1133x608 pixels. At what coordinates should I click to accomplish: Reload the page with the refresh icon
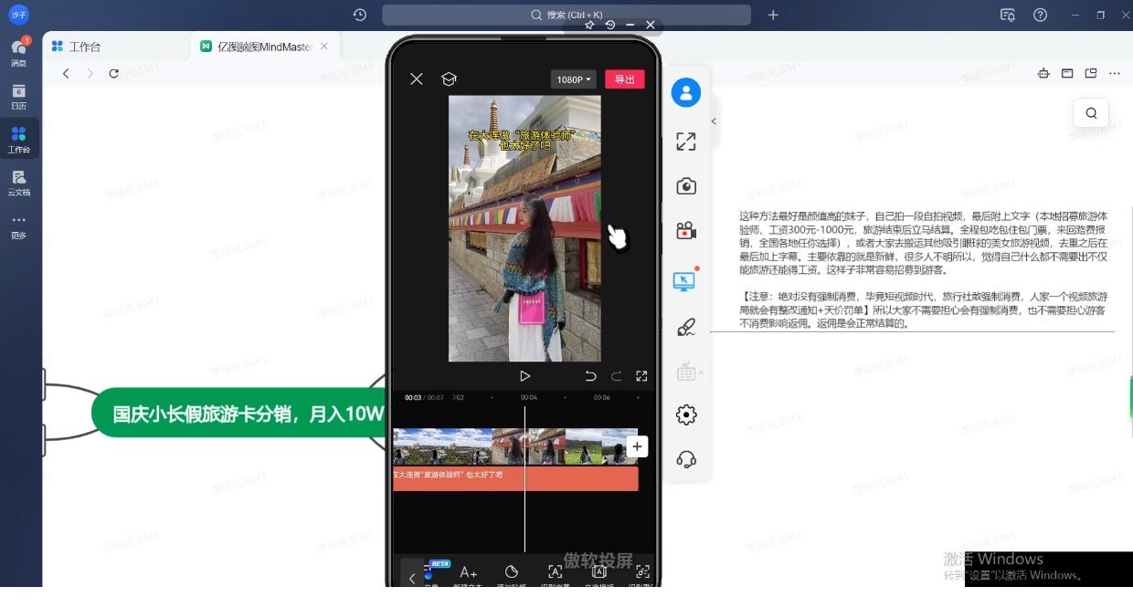click(113, 73)
